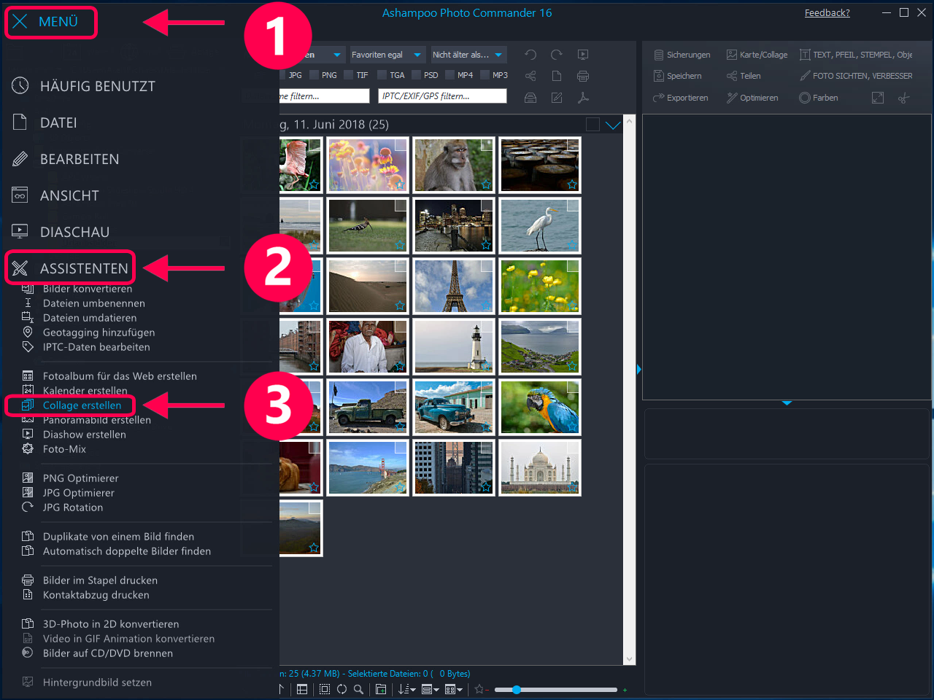The height and width of the screenshot is (700, 934).
Task: Click the table view icon in the bottom toolbar
Action: (302, 689)
